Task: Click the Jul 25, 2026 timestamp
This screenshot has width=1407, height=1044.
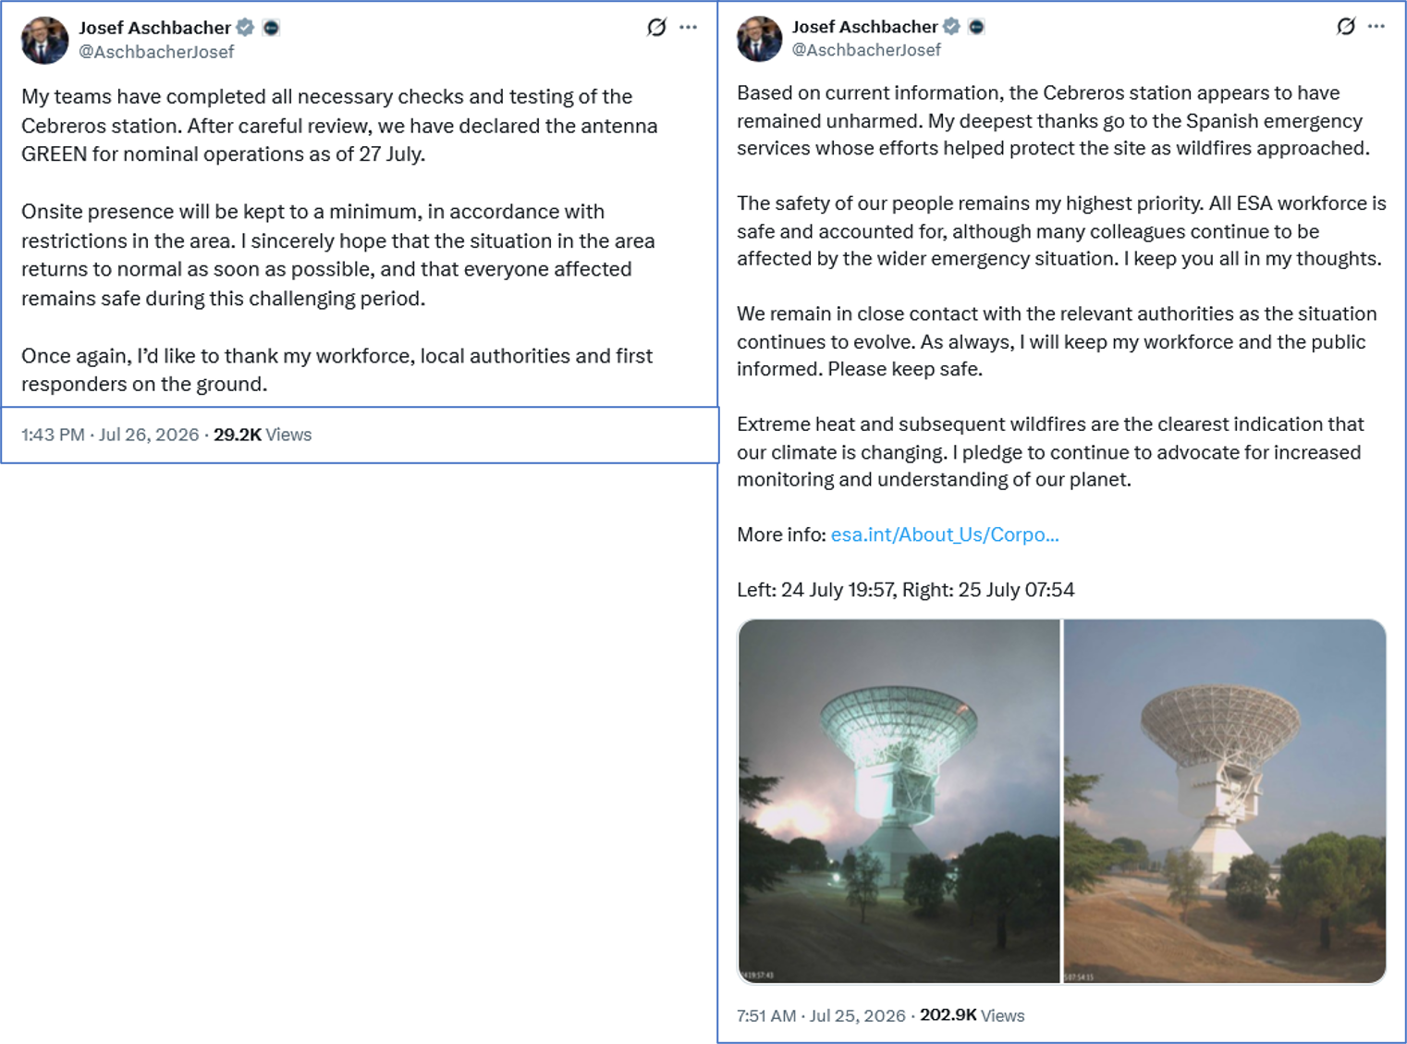Action: 857,1015
